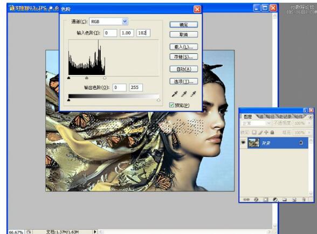
Task: Click the link layers icon
Action: click(x=246, y=199)
